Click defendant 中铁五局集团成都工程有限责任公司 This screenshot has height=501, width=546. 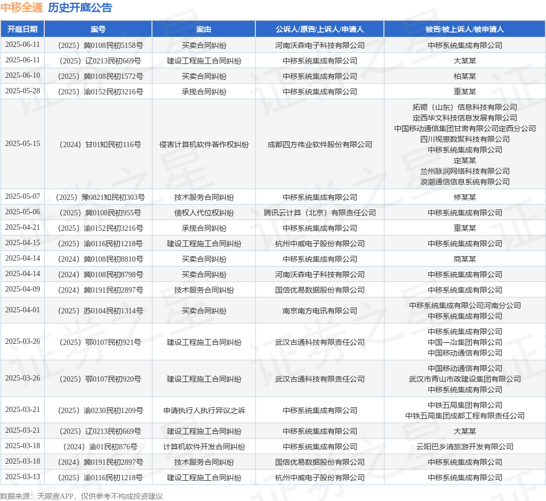tap(465, 416)
